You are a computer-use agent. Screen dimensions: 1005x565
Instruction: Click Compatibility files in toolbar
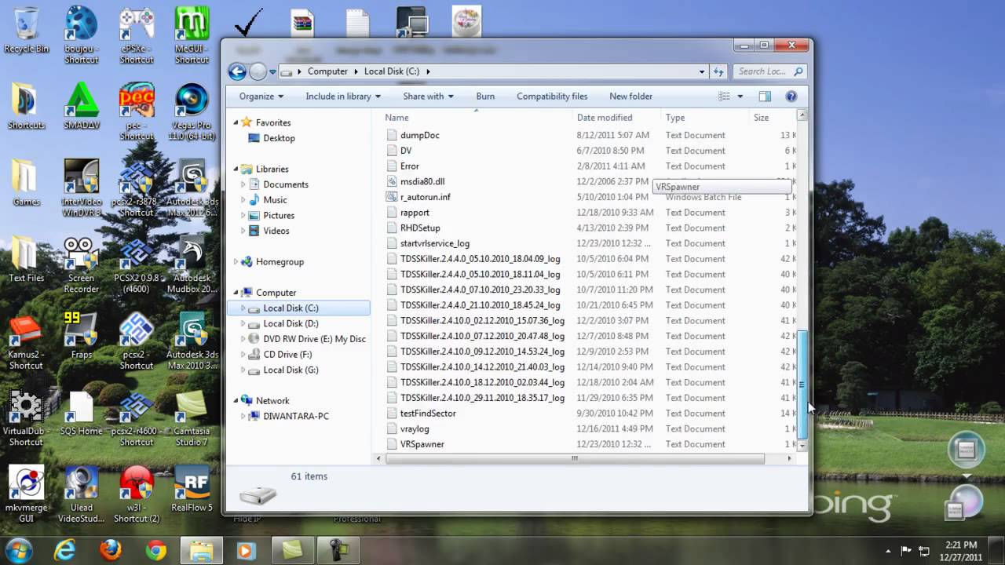coord(552,97)
